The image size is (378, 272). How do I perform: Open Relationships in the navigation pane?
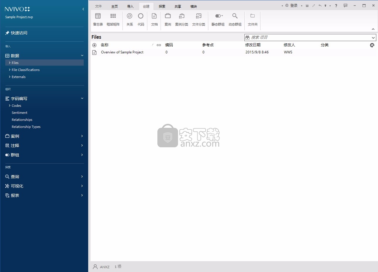point(22,120)
